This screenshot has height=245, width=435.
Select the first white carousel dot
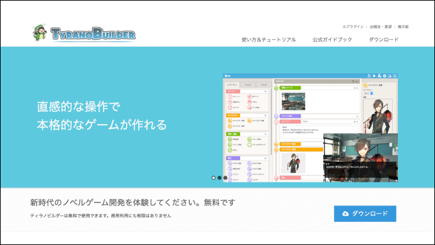pos(213,178)
